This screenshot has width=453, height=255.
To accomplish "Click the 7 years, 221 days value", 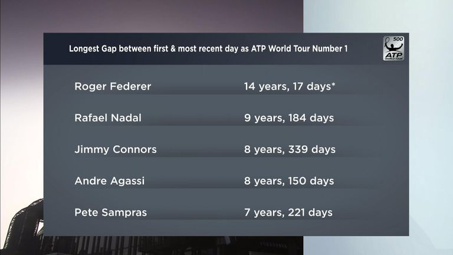I will [x=288, y=212].
